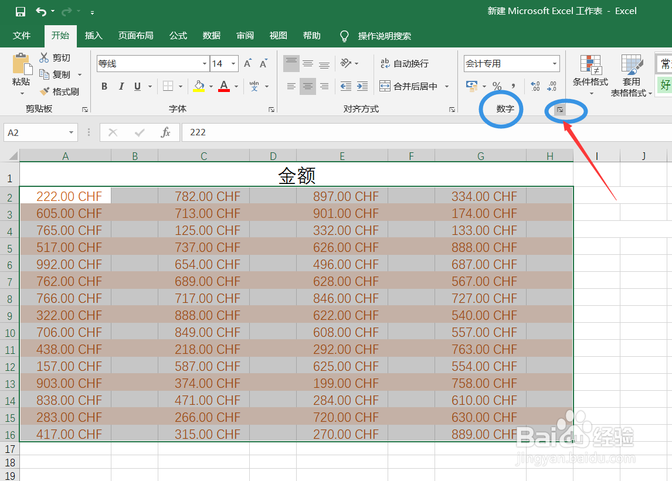
Task: Toggle top vertical alignment
Action: point(291,63)
